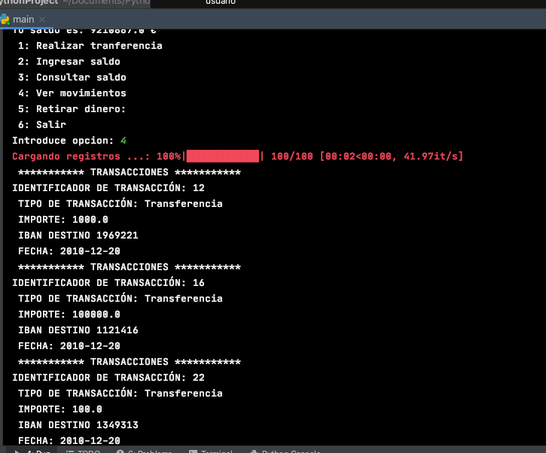
Task: Close the main run tab
Action: [x=41, y=19]
